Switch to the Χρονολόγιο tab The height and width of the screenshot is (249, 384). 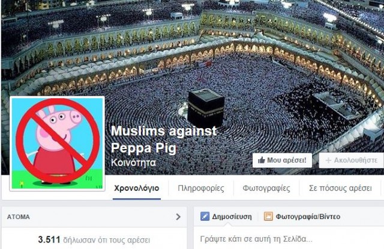click(137, 188)
